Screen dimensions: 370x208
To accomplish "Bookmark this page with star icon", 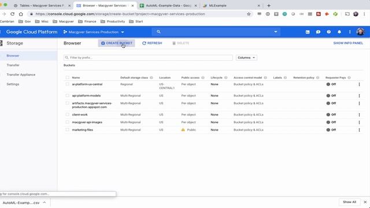I will (x=249, y=14).
